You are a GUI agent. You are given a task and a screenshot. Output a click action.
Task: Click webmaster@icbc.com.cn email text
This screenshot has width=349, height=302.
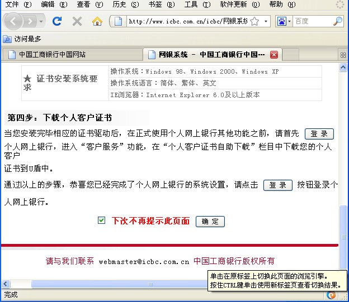pos(144,262)
